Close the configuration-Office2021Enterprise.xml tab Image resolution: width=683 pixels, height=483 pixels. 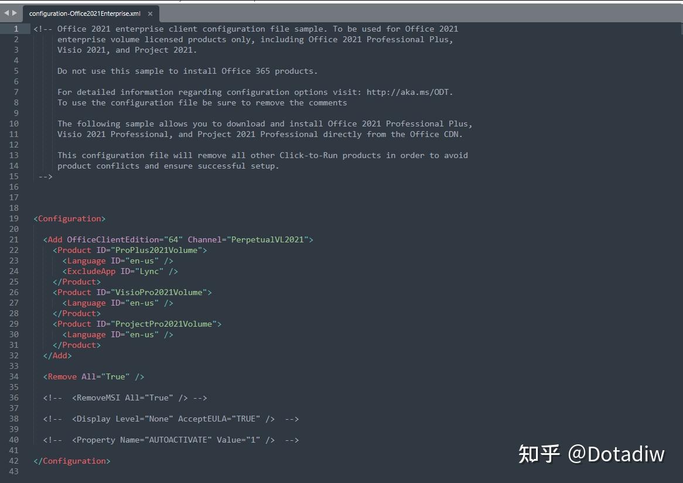click(150, 13)
